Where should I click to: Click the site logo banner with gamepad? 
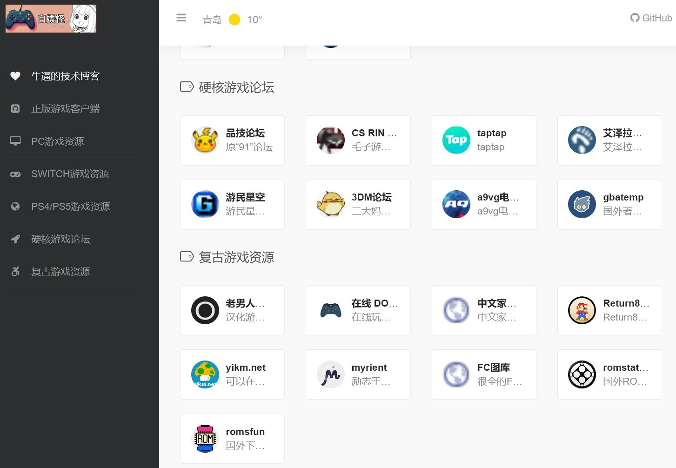(x=51, y=19)
